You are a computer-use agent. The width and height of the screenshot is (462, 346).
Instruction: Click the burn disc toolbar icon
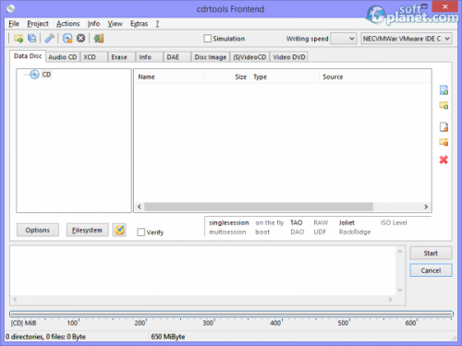click(67, 39)
